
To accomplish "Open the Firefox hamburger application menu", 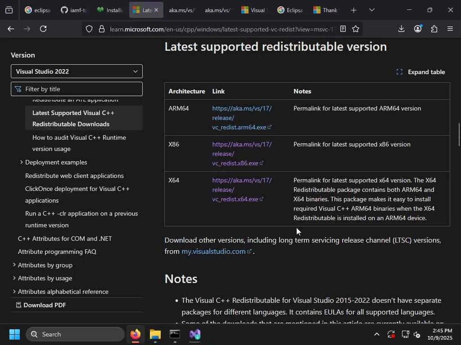I will (450, 29).
